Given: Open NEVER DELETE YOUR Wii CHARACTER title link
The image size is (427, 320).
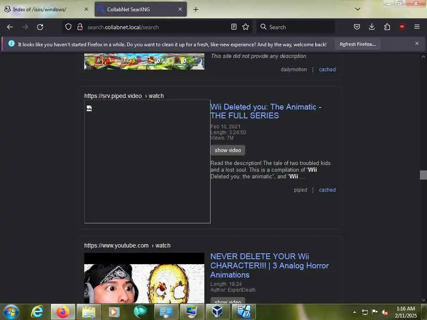Looking at the screenshot, I should coord(269,265).
